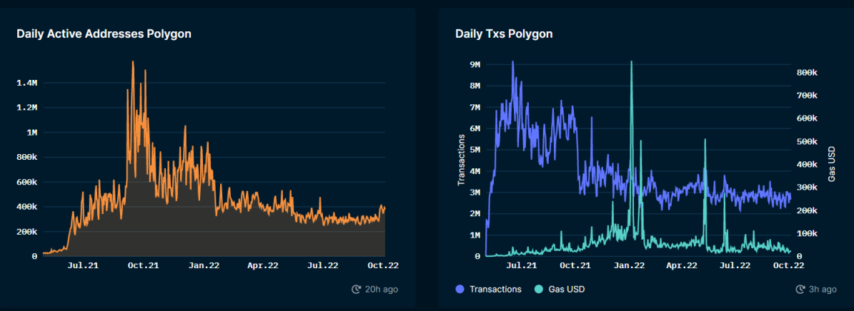Click the 2M transactions axis label
Viewport: 854px width, 311px height.
coord(475,214)
